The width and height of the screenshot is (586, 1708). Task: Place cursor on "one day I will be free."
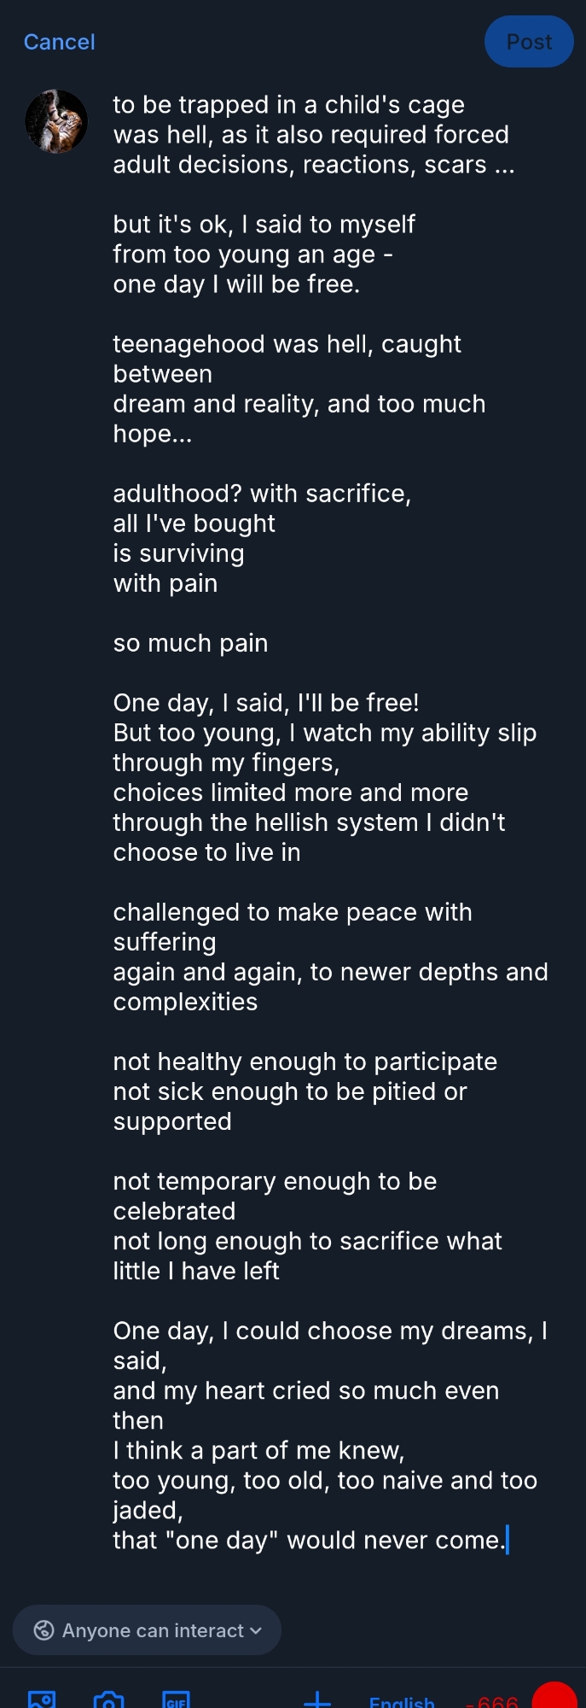[236, 284]
